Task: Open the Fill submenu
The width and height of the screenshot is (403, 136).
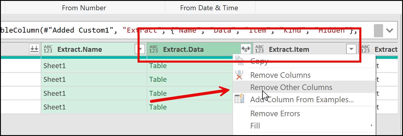Action: [x=255, y=126]
